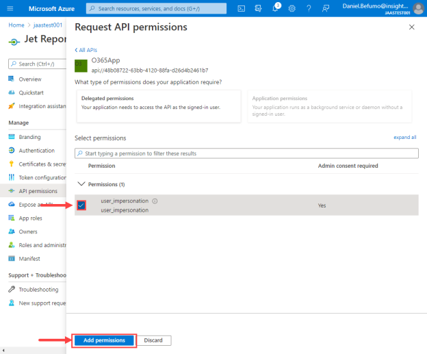Click the expand all link
The image size is (427, 354).
click(x=404, y=137)
